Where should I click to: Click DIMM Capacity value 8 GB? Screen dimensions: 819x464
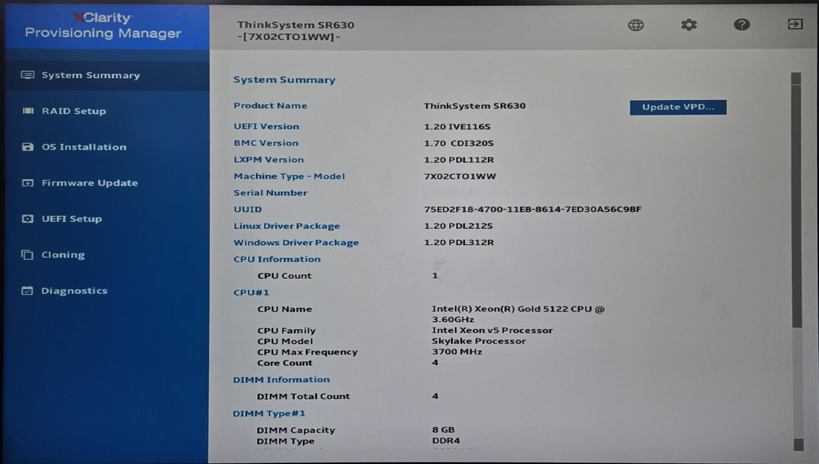point(443,430)
